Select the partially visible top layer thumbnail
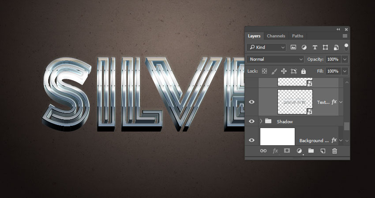 click(x=295, y=82)
